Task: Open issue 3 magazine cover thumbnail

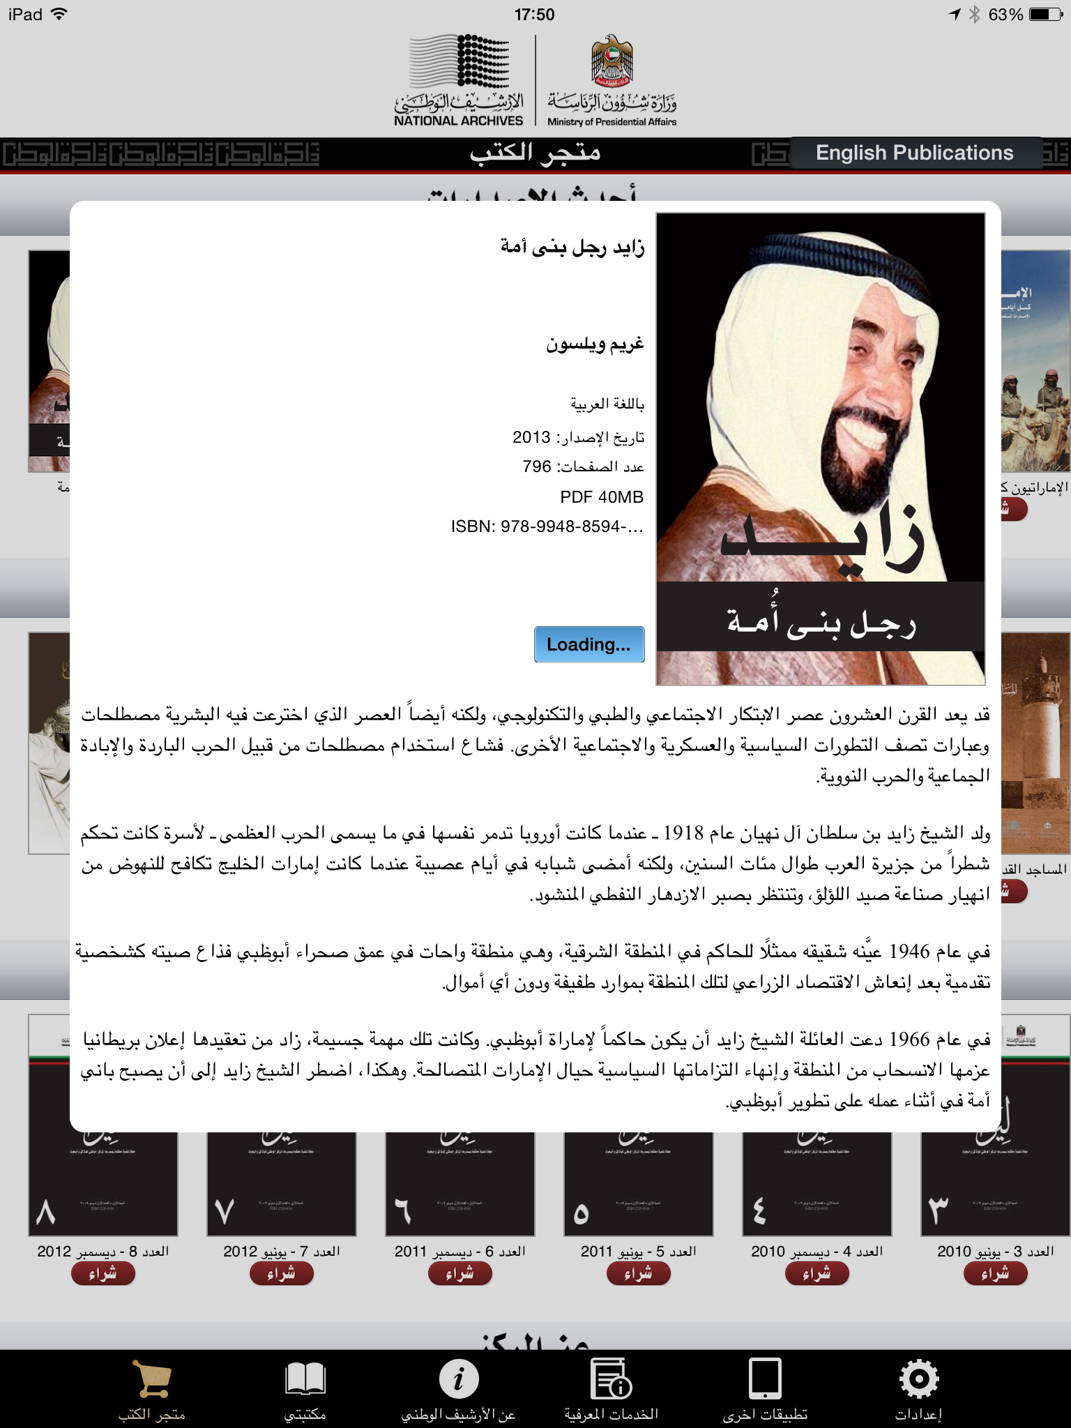Action: 996,1184
